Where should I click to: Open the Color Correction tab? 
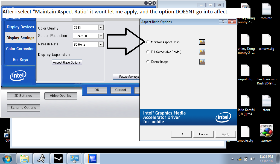coord(20,49)
